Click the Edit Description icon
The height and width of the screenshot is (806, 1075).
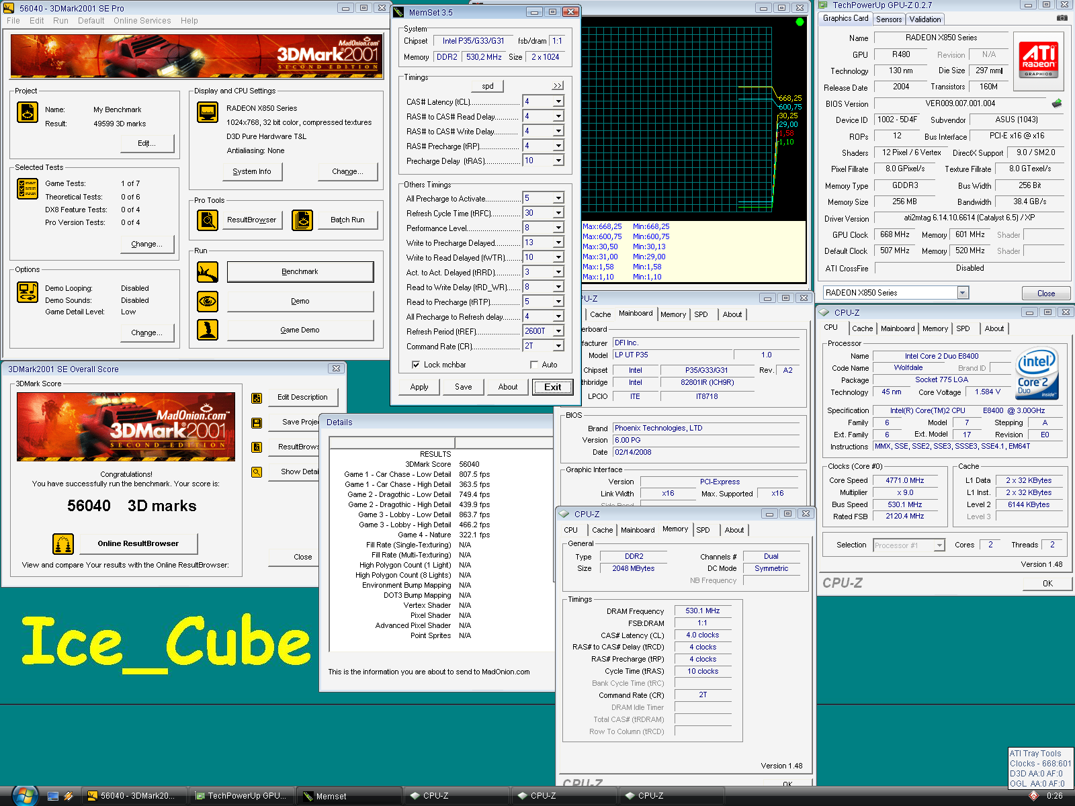click(257, 398)
